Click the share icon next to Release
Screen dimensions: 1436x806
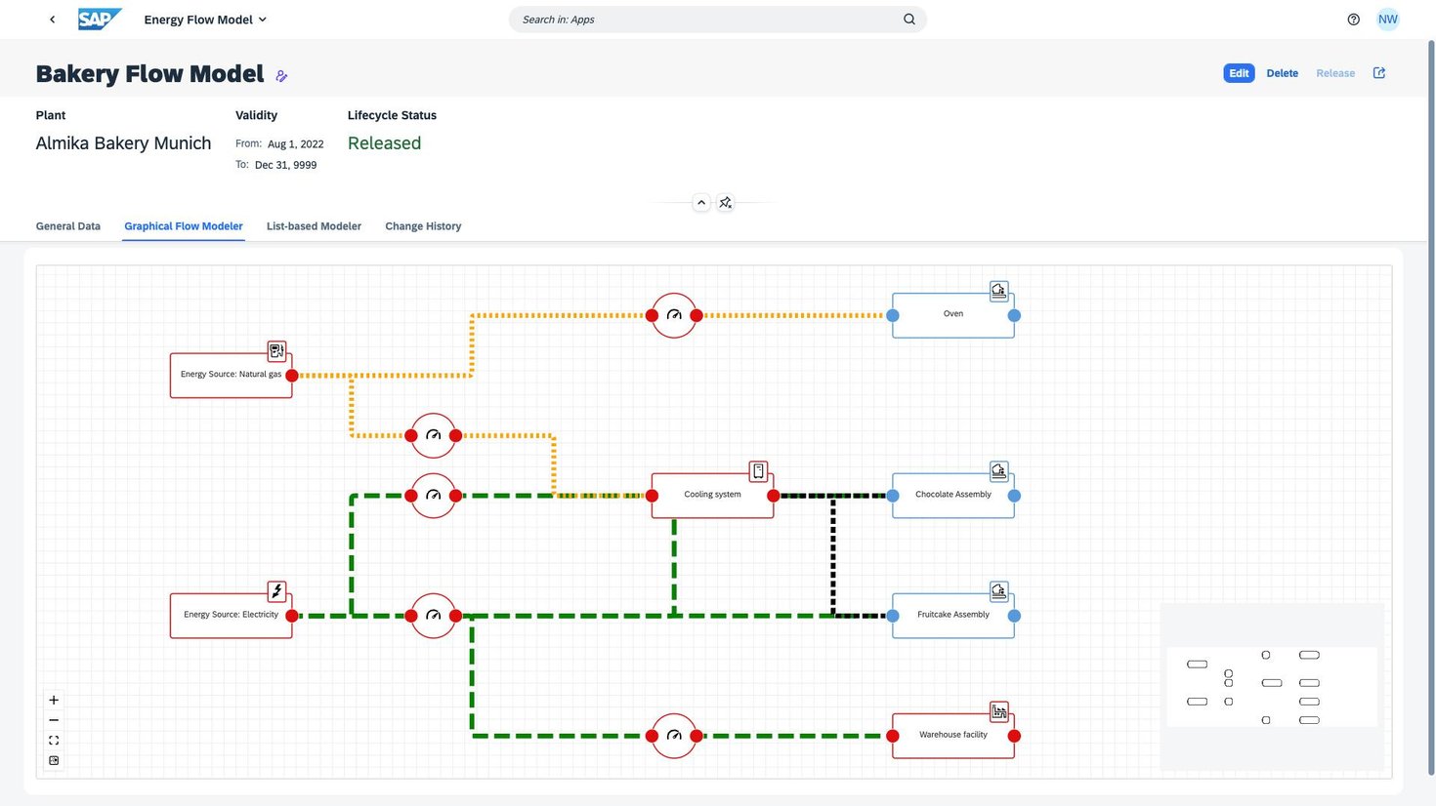[1378, 72]
